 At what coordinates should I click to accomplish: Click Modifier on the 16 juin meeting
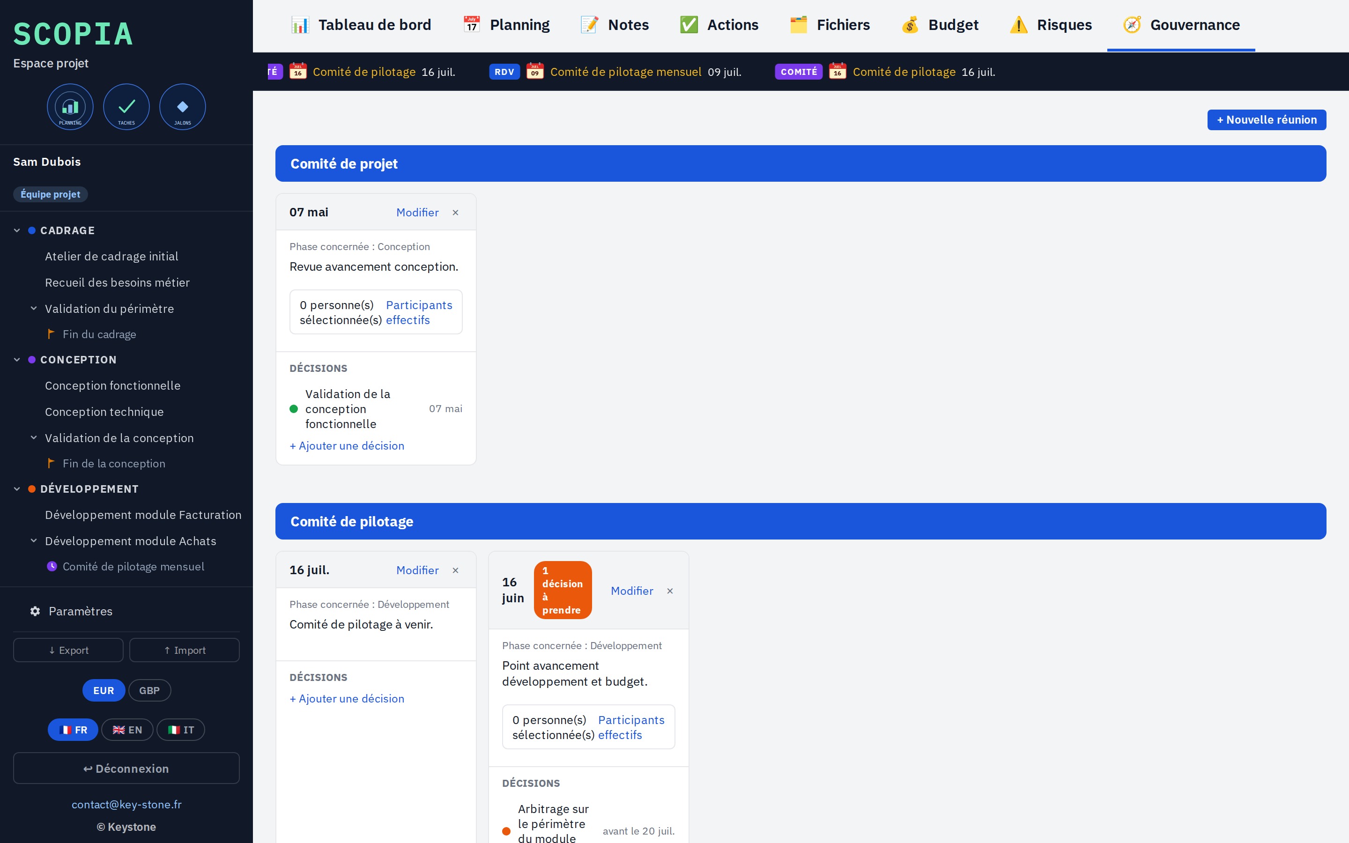pos(631,591)
